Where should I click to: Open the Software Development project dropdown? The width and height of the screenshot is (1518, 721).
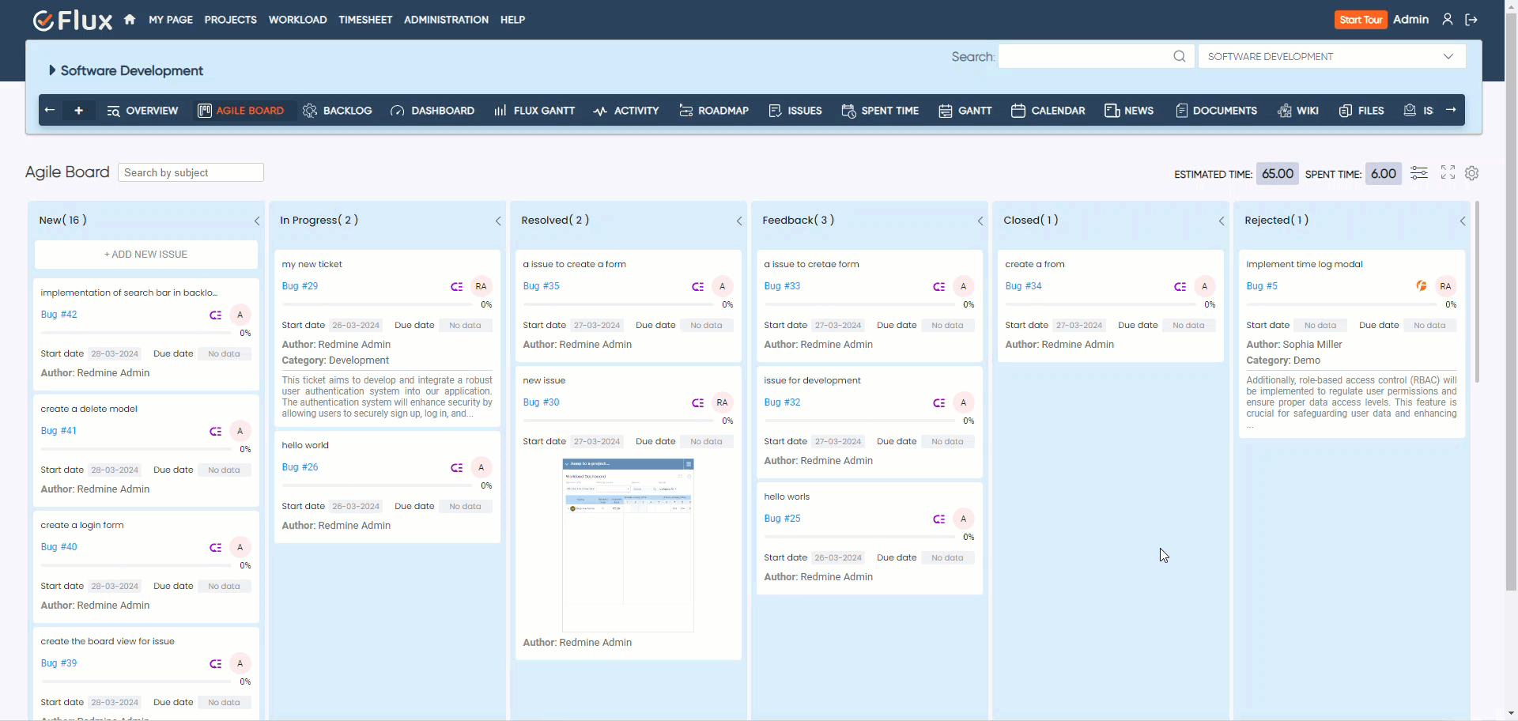coord(1331,56)
